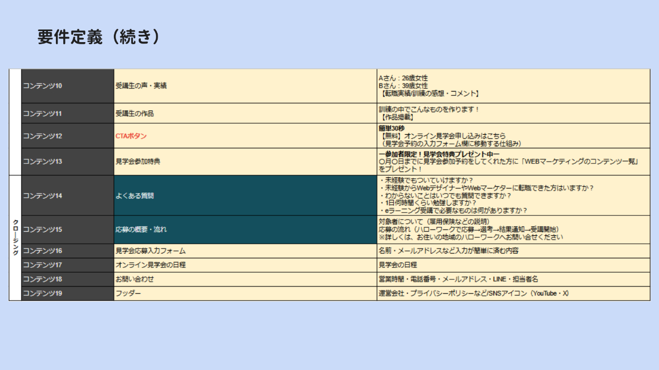This screenshot has height=370, width=659.
Task: Click the slide title 要件定義（続き）
Action: click(x=99, y=37)
